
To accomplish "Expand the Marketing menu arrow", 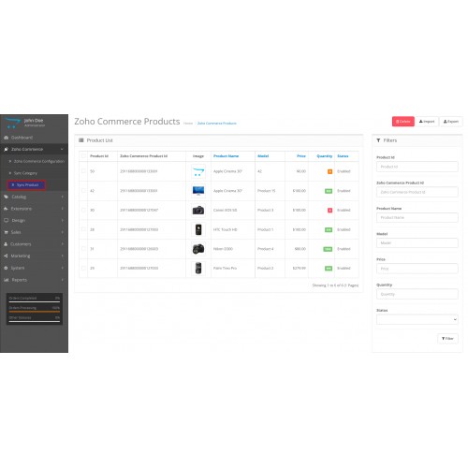I will coord(62,256).
